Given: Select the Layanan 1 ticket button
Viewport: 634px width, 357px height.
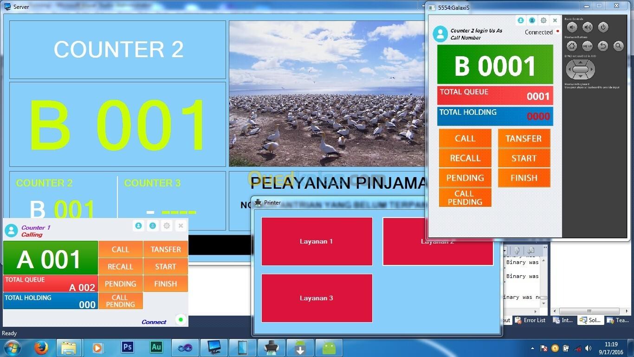Looking at the screenshot, I should 317,241.
